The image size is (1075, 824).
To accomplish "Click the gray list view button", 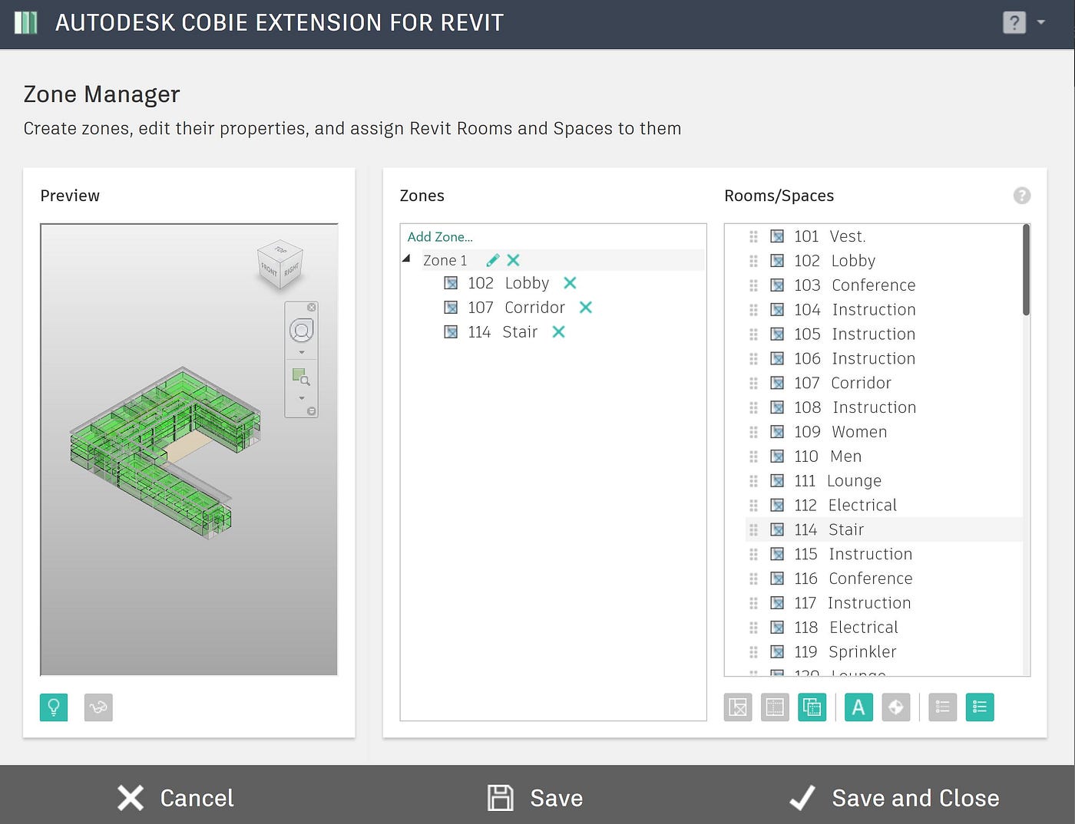I will click(x=942, y=707).
